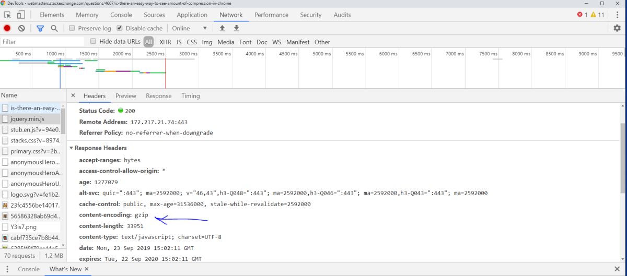The image size is (627, 276).
Task: Select the All filter type
Action: [149, 42]
